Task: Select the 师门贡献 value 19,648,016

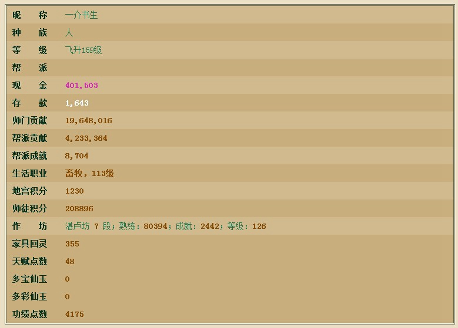Action: (x=88, y=121)
